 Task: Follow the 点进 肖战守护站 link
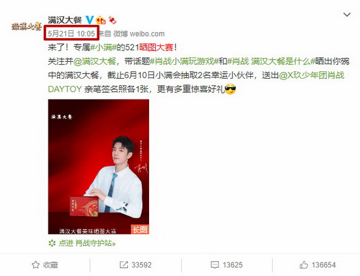pyautogui.click(x=82, y=243)
